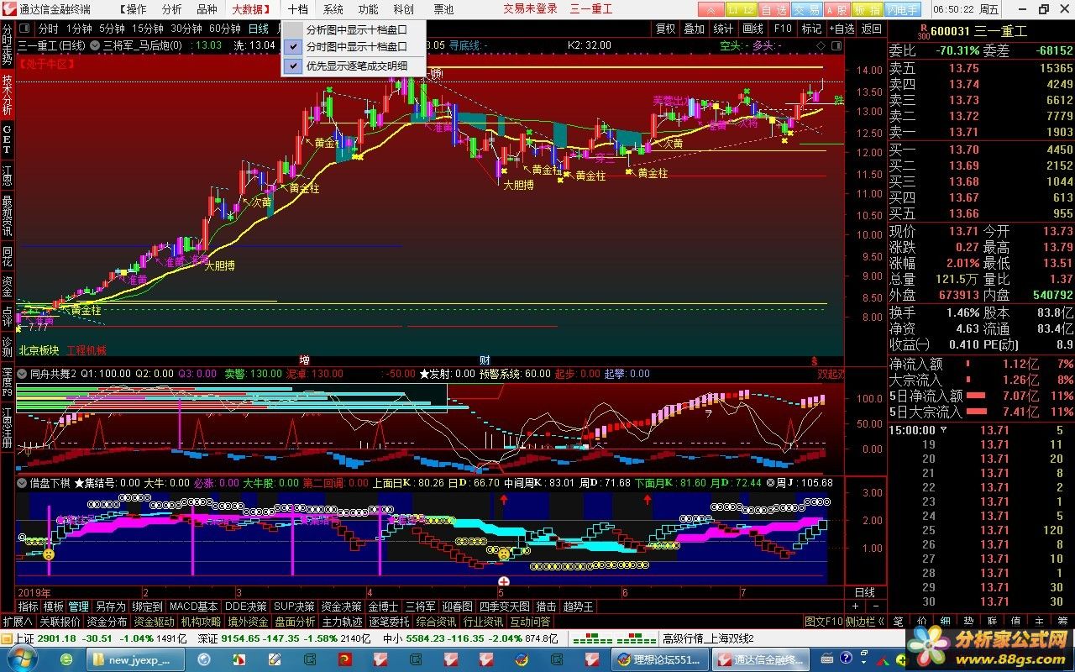
Task: Open the 操作 menu
Action: click(133, 9)
